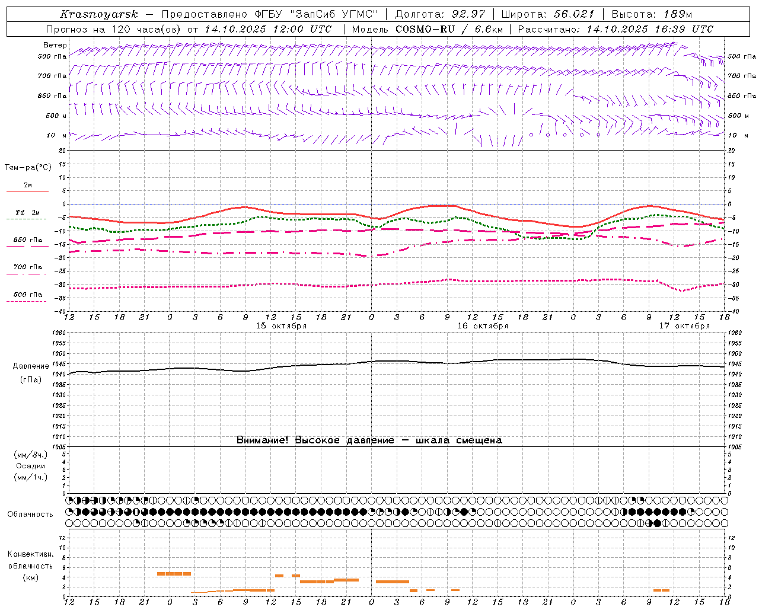Viewport: 759px width, 607px height.
Task: Click 'Внимание! Высокое давление — шкала смещена' warning
Action: coord(369,440)
